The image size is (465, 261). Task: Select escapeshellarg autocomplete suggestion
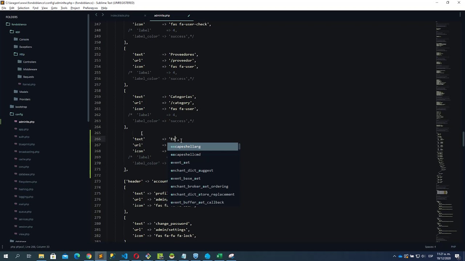(203, 146)
